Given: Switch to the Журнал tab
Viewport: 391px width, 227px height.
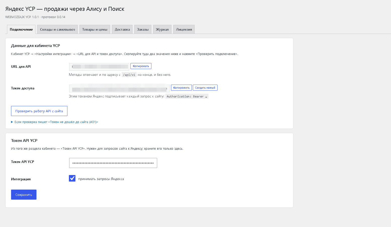Looking at the screenshot, I should click(162, 29).
